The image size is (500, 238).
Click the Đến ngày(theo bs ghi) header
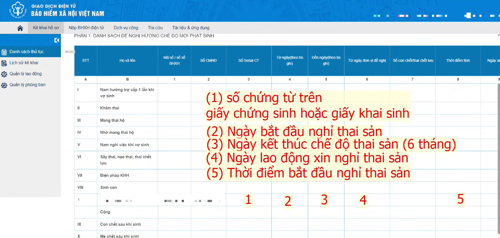[326, 60]
